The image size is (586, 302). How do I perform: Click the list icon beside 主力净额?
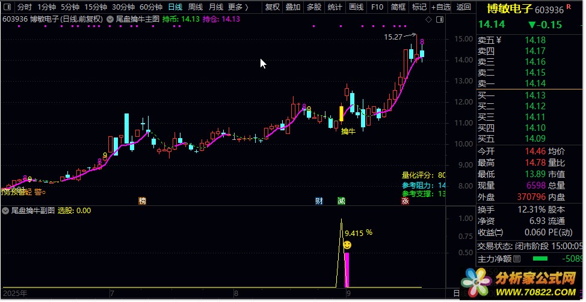(x=517, y=258)
